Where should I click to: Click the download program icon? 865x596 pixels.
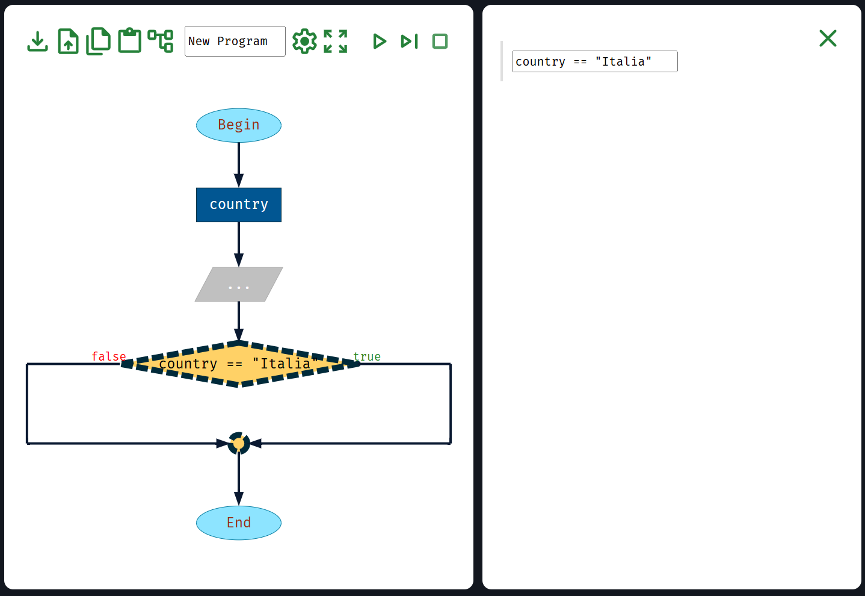37,42
